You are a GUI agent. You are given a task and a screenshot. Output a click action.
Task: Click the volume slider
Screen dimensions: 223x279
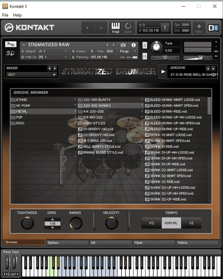point(198,58)
